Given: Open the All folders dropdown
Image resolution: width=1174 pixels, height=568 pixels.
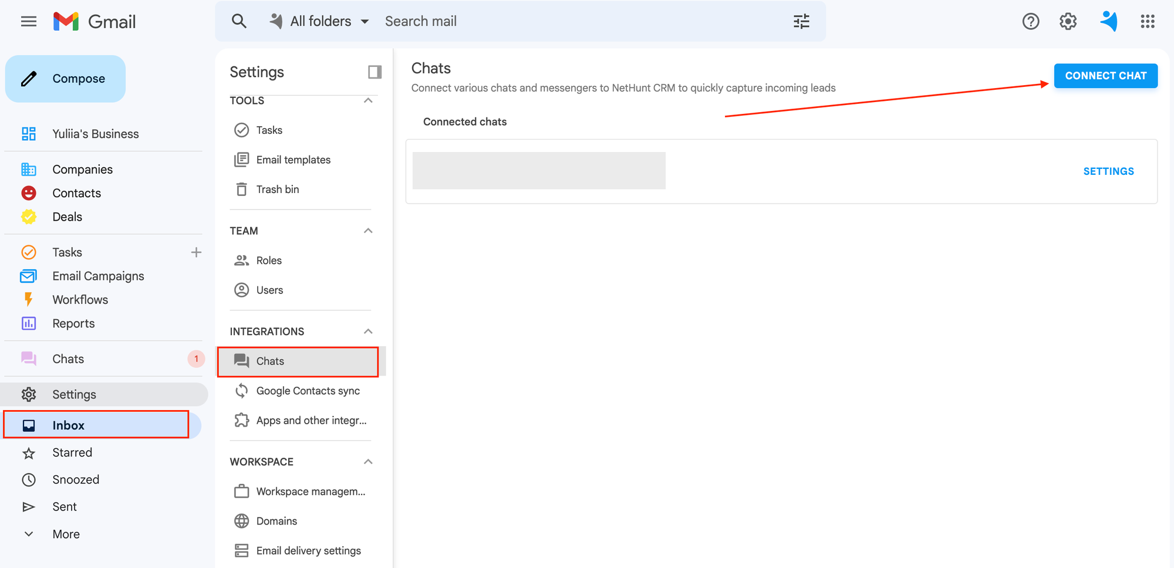Looking at the screenshot, I should pyautogui.click(x=319, y=22).
